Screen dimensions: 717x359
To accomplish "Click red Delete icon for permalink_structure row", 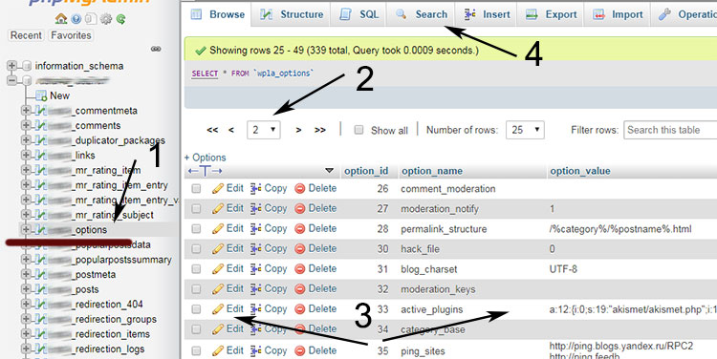I will coord(300,229).
